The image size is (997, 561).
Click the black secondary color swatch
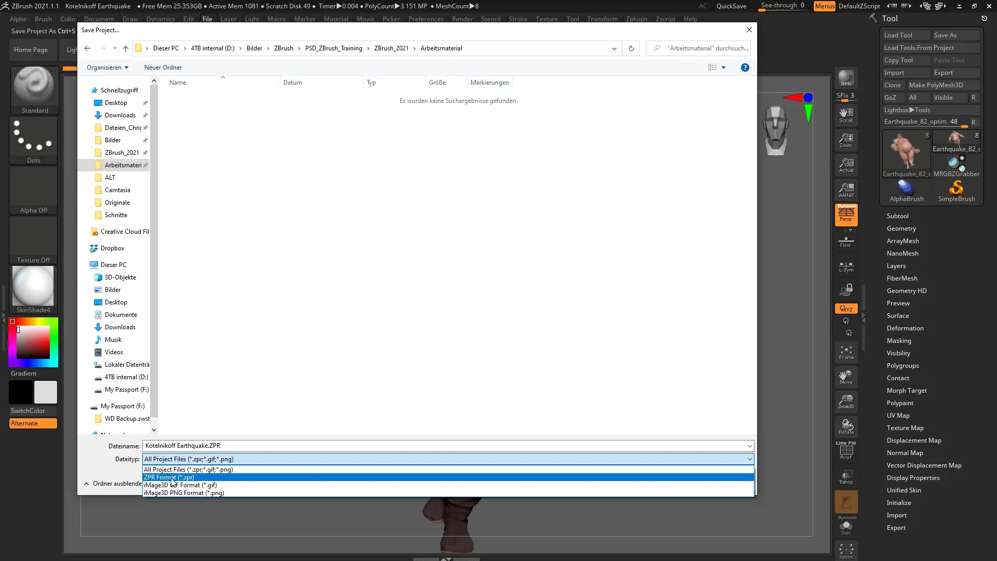21,392
